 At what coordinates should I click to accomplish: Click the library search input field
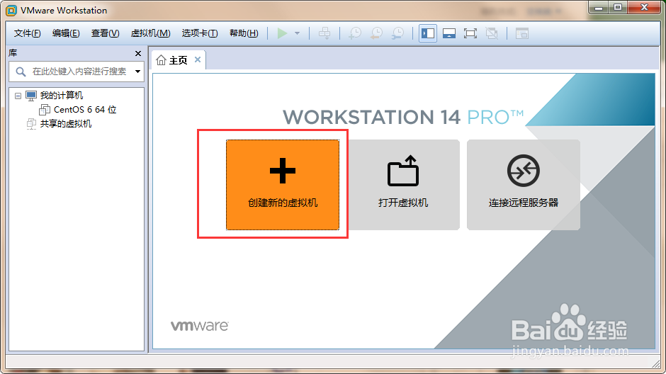pyautogui.click(x=77, y=72)
